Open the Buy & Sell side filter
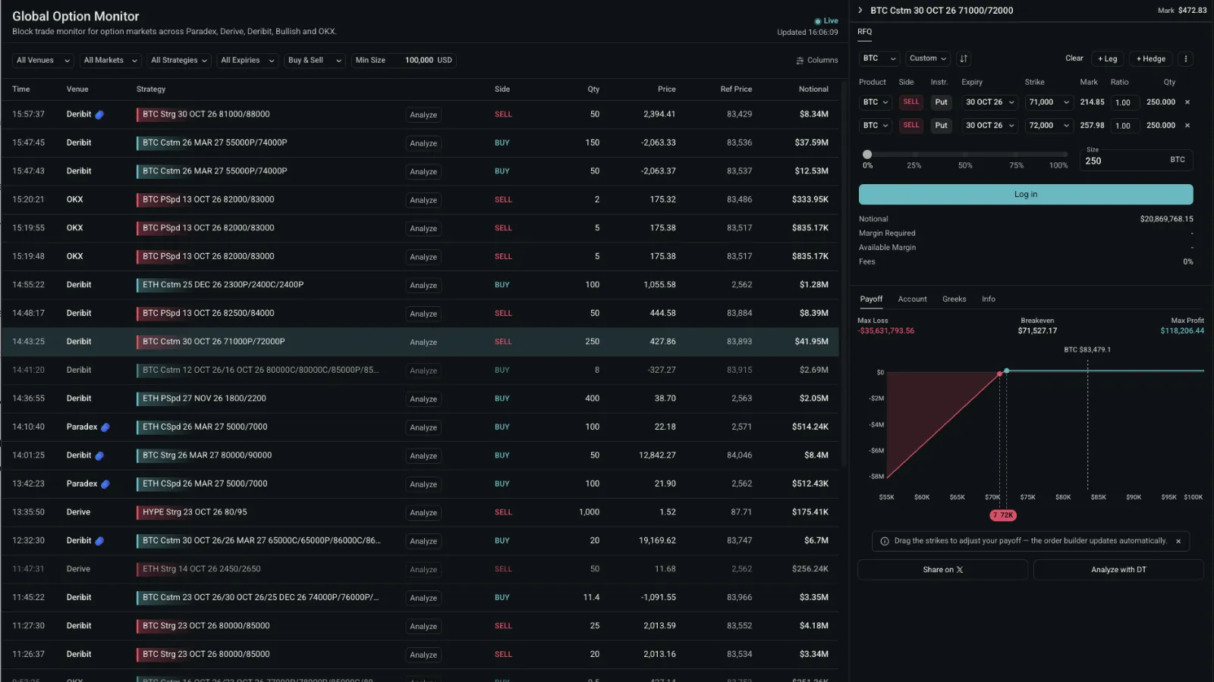1214x682 pixels. (x=315, y=61)
